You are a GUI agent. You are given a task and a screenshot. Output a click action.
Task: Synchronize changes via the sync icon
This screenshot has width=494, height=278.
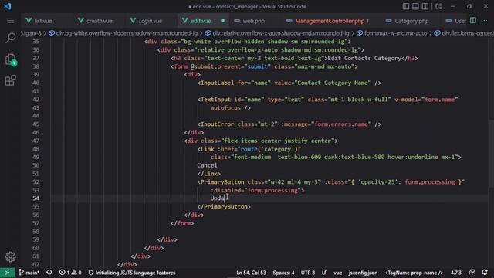(49, 273)
